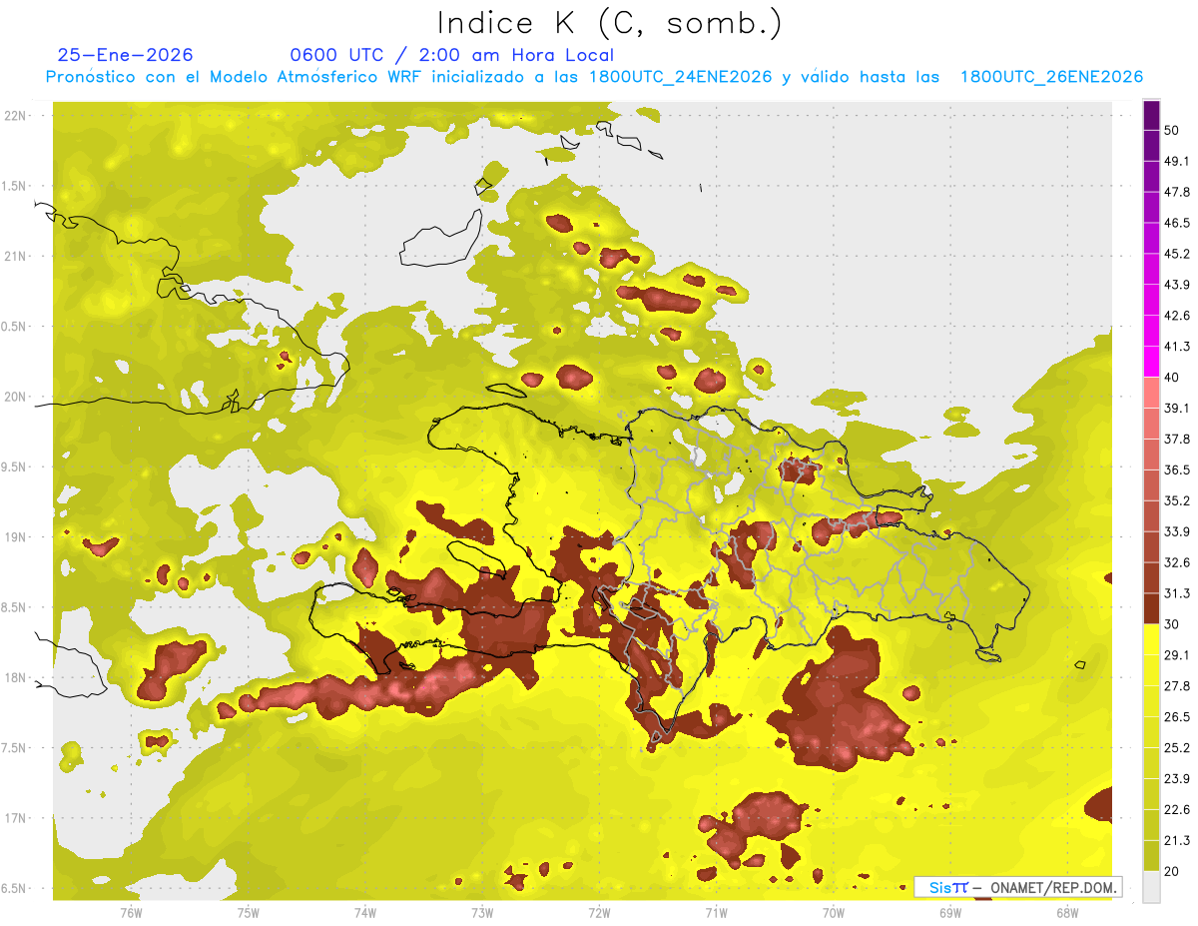The width and height of the screenshot is (1198, 926).
Task: Click the '72W' longitude label
Action: point(599,912)
